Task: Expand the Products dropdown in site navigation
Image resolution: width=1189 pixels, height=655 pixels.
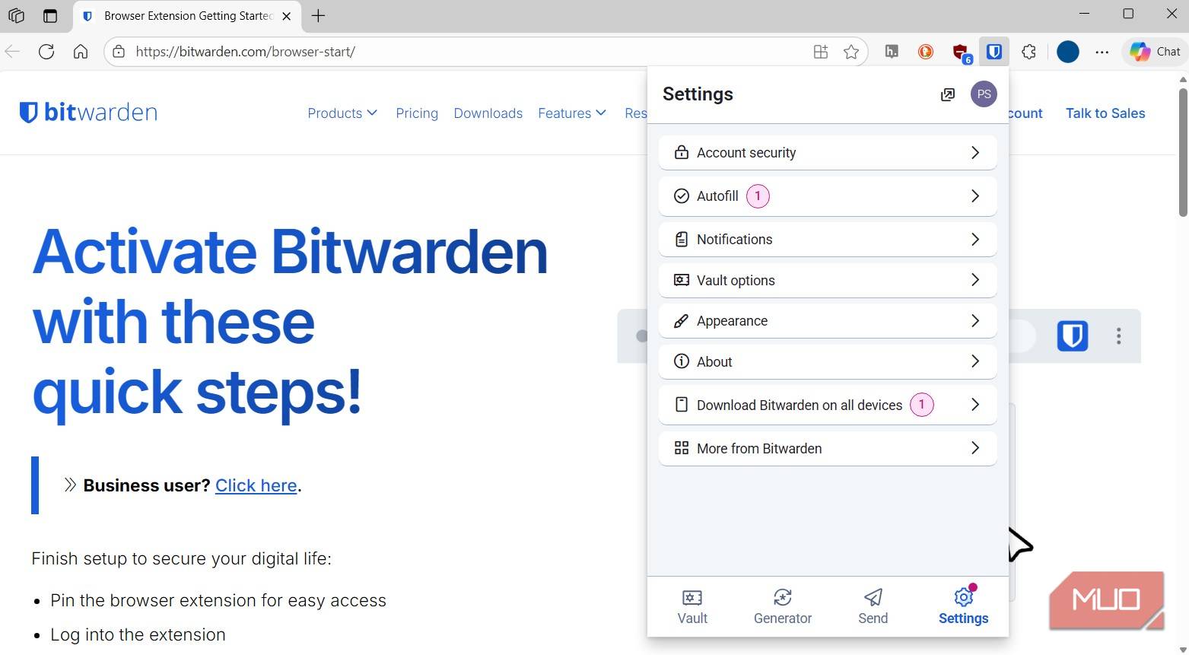Action: (342, 113)
